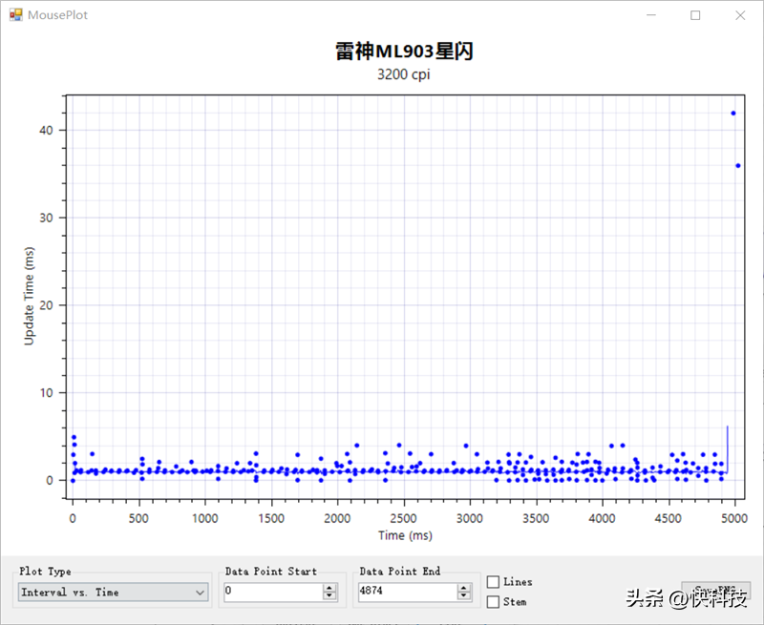Maximize the MousePlot window
Screen dimensions: 764x625
695,15
